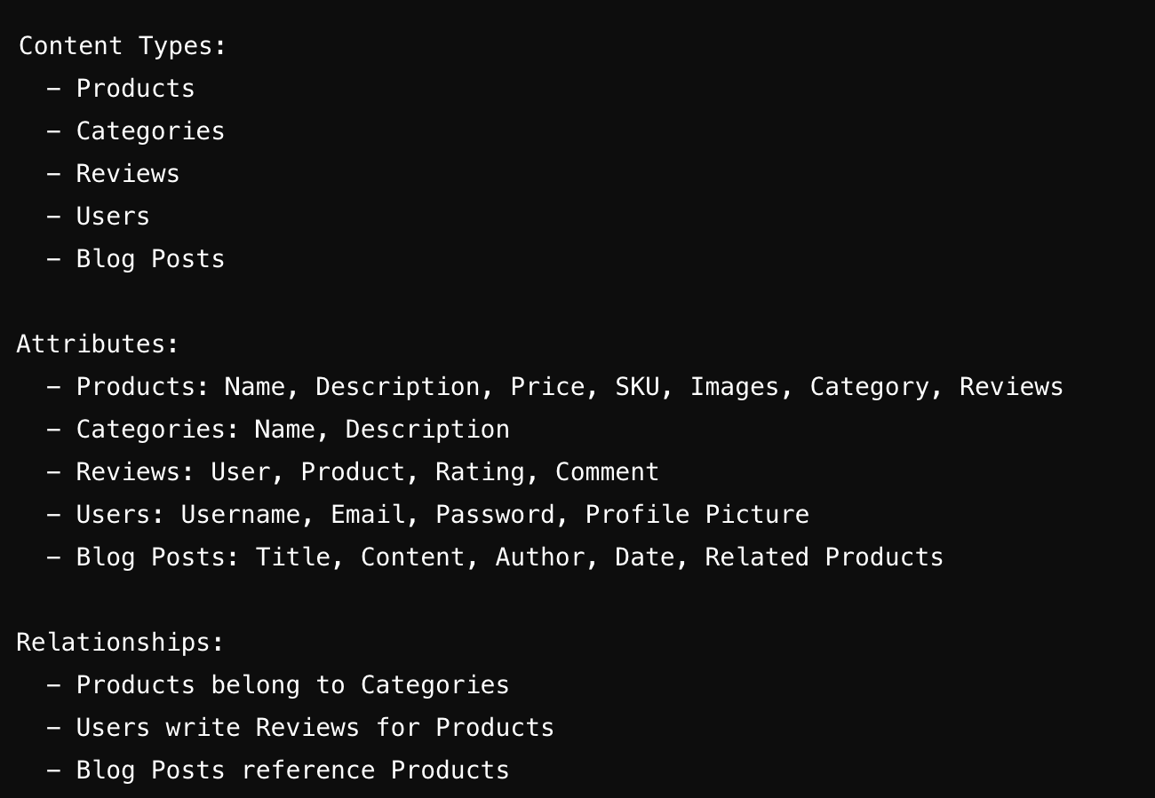The image size is (1155, 798).
Task: Click the "Products" item under Content Types
Action: coord(135,88)
